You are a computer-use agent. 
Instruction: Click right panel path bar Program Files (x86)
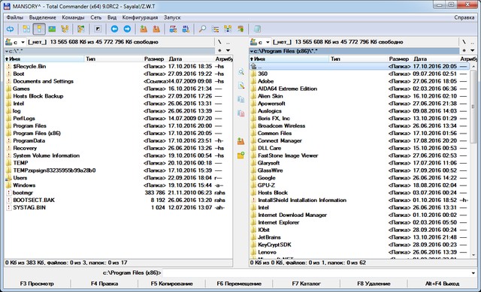pyautogui.click(x=354, y=51)
